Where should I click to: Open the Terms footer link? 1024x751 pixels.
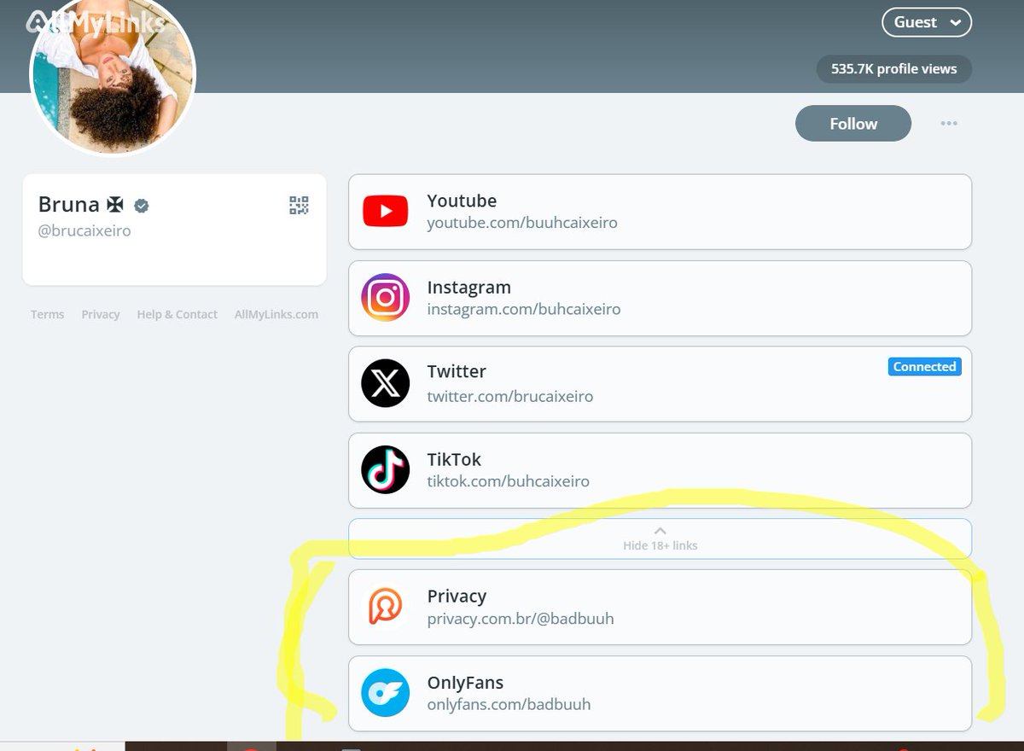click(x=47, y=314)
